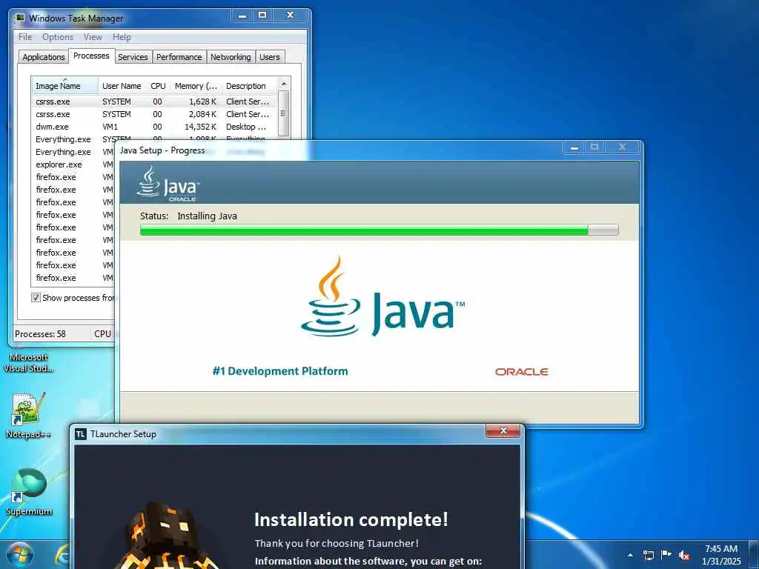The image size is (759, 569).
Task: Toggle Show processes from all users checkbox
Action: pyautogui.click(x=36, y=297)
